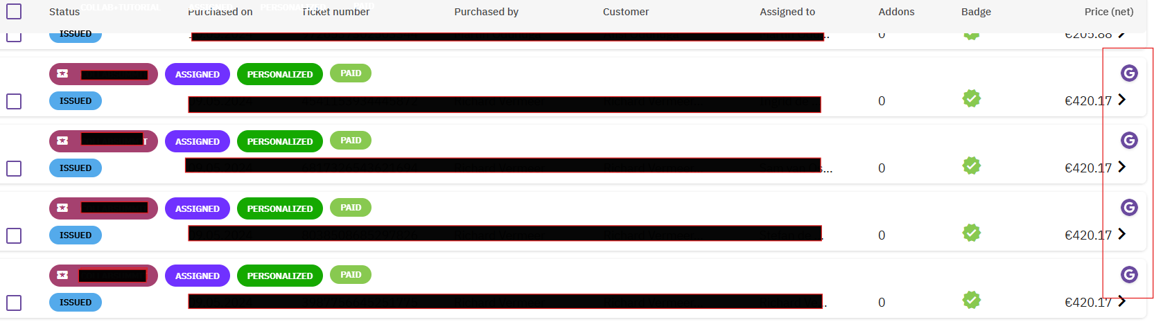Click the purple G icon in the bottom ticket row
Screen dimensions: 1154x322
click(1129, 274)
